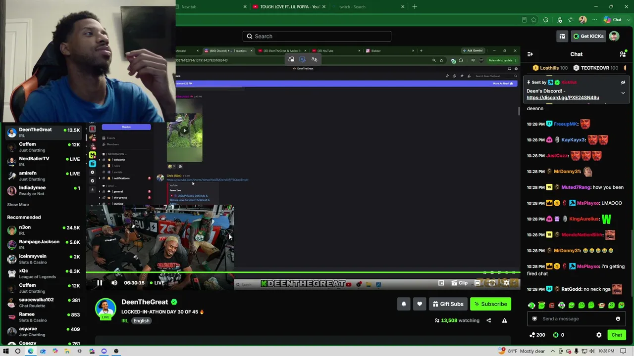Open asyarae recommended channel
The image size is (634, 356).
43,332
